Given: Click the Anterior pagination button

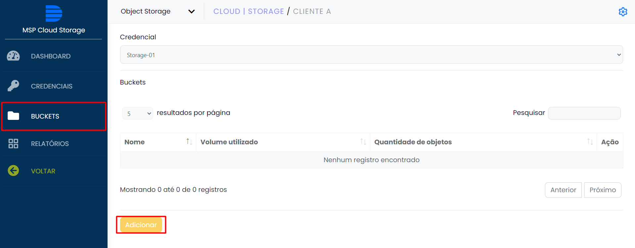Looking at the screenshot, I should pyautogui.click(x=563, y=190).
